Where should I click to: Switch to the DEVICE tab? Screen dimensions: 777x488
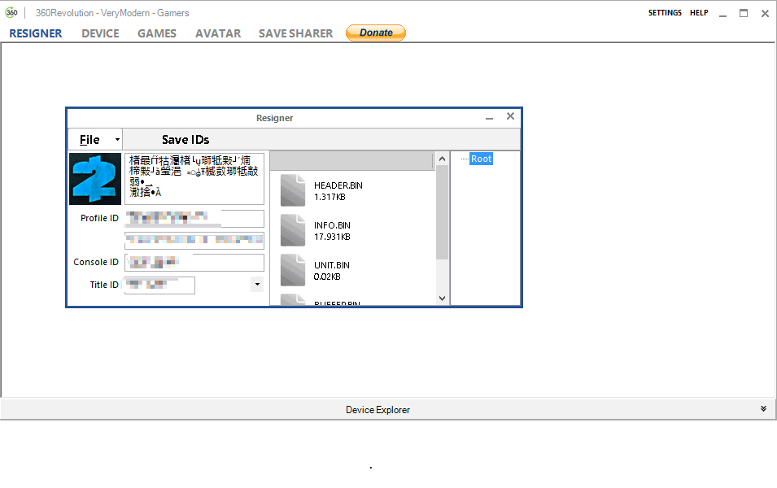point(100,33)
